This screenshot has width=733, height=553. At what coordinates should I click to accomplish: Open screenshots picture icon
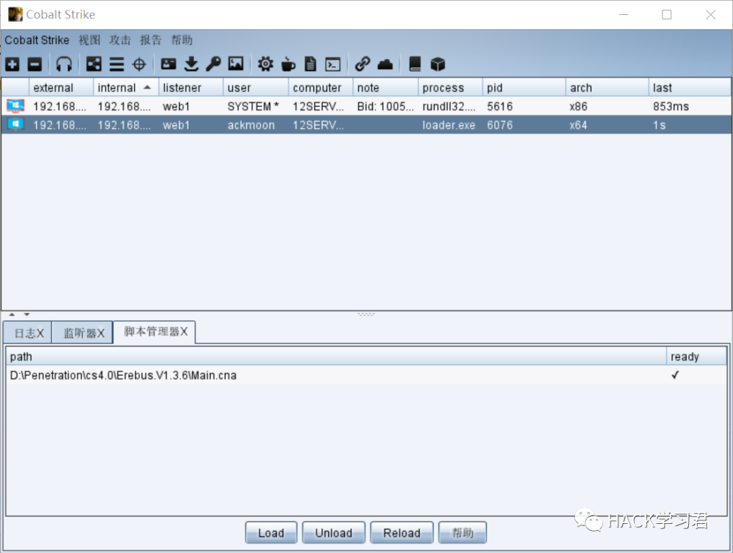tap(236, 64)
